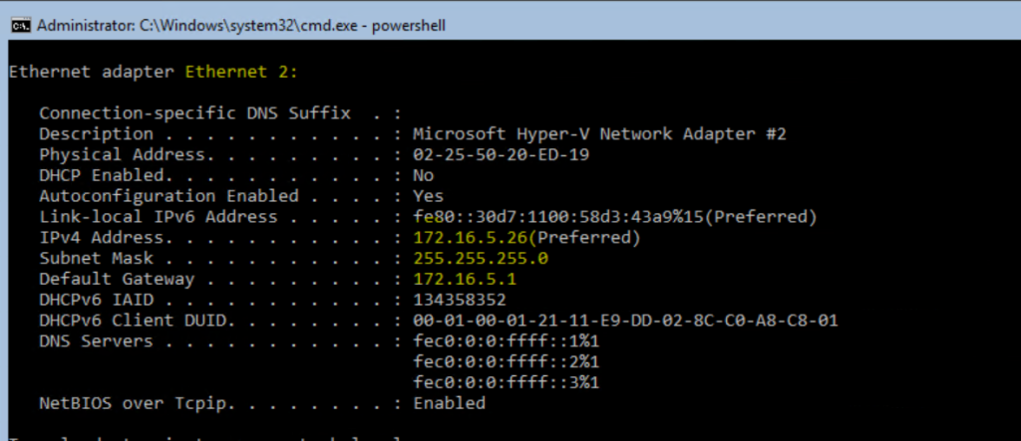Screen dimensions: 1021x441
Task: Click the physical address 02-25-50-20-ED-19
Action: (x=502, y=155)
